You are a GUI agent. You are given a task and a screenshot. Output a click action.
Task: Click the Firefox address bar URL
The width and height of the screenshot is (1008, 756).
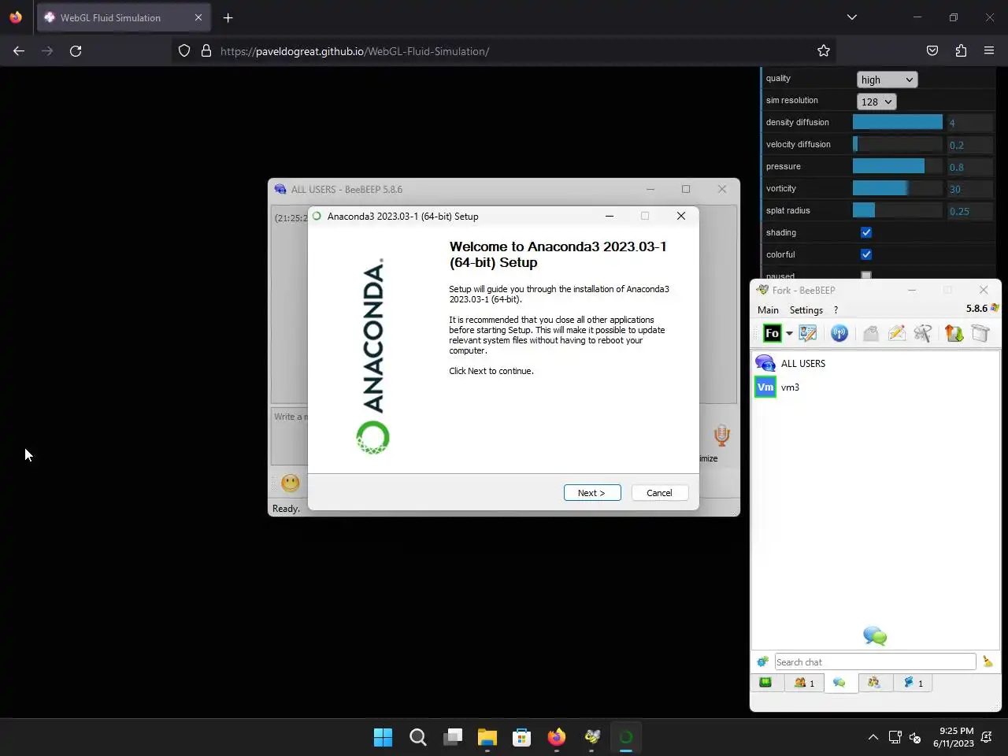click(x=354, y=51)
